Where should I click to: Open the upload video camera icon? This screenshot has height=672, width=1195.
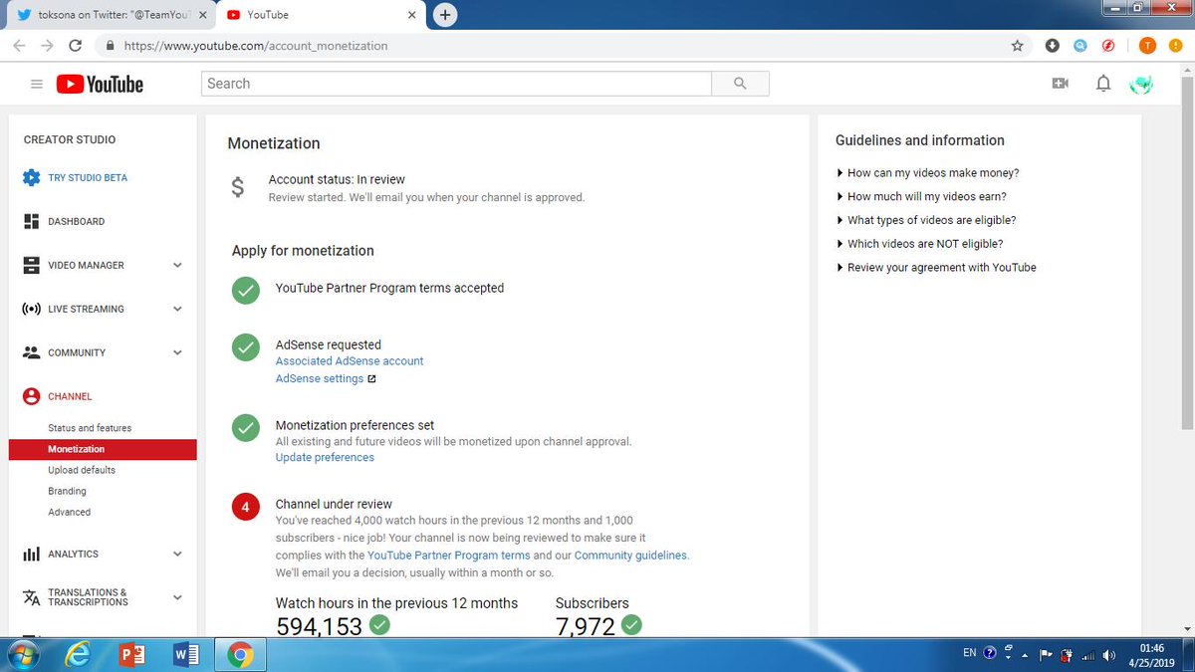point(1060,85)
